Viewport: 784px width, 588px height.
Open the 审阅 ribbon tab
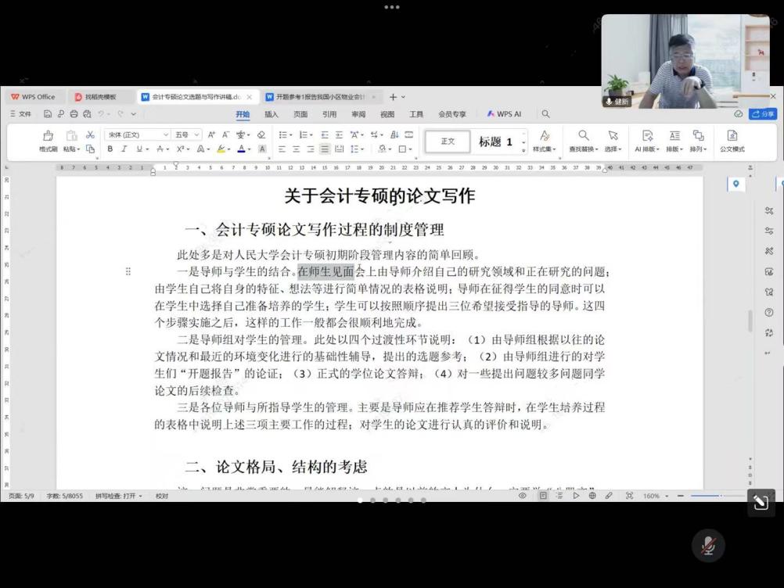(x=358, y=114)
